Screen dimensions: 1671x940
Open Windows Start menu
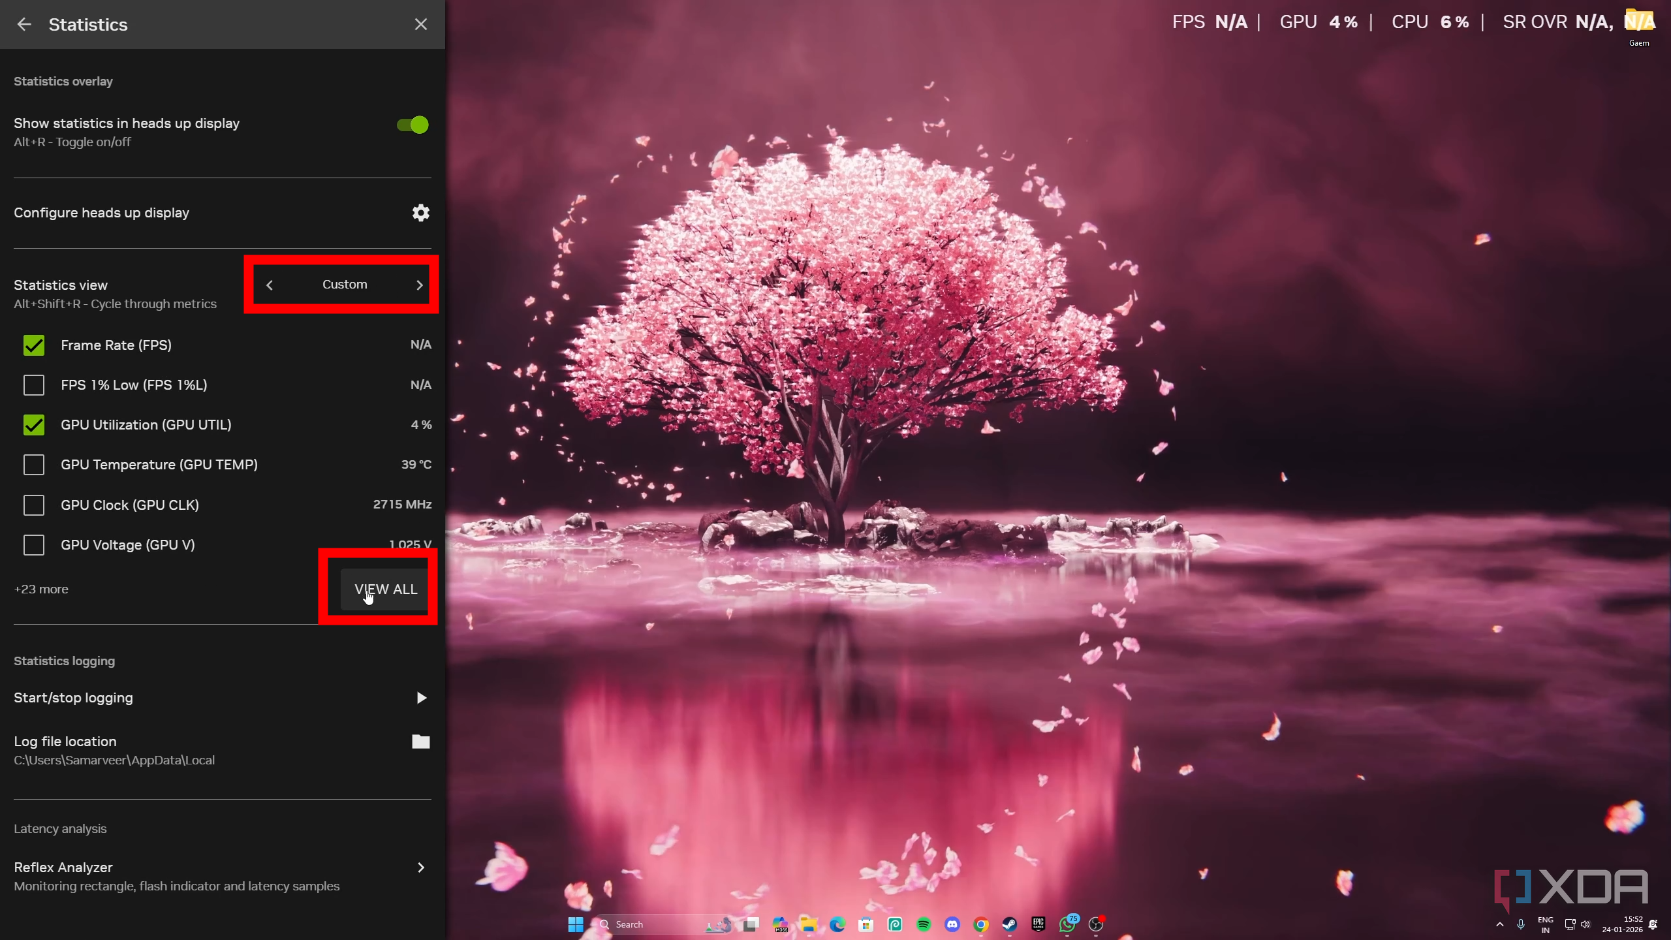tap(575, 924)
